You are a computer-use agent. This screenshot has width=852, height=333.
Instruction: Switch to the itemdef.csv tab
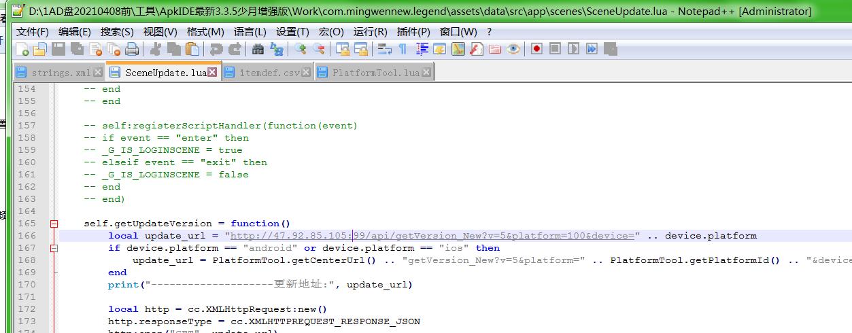269,73
